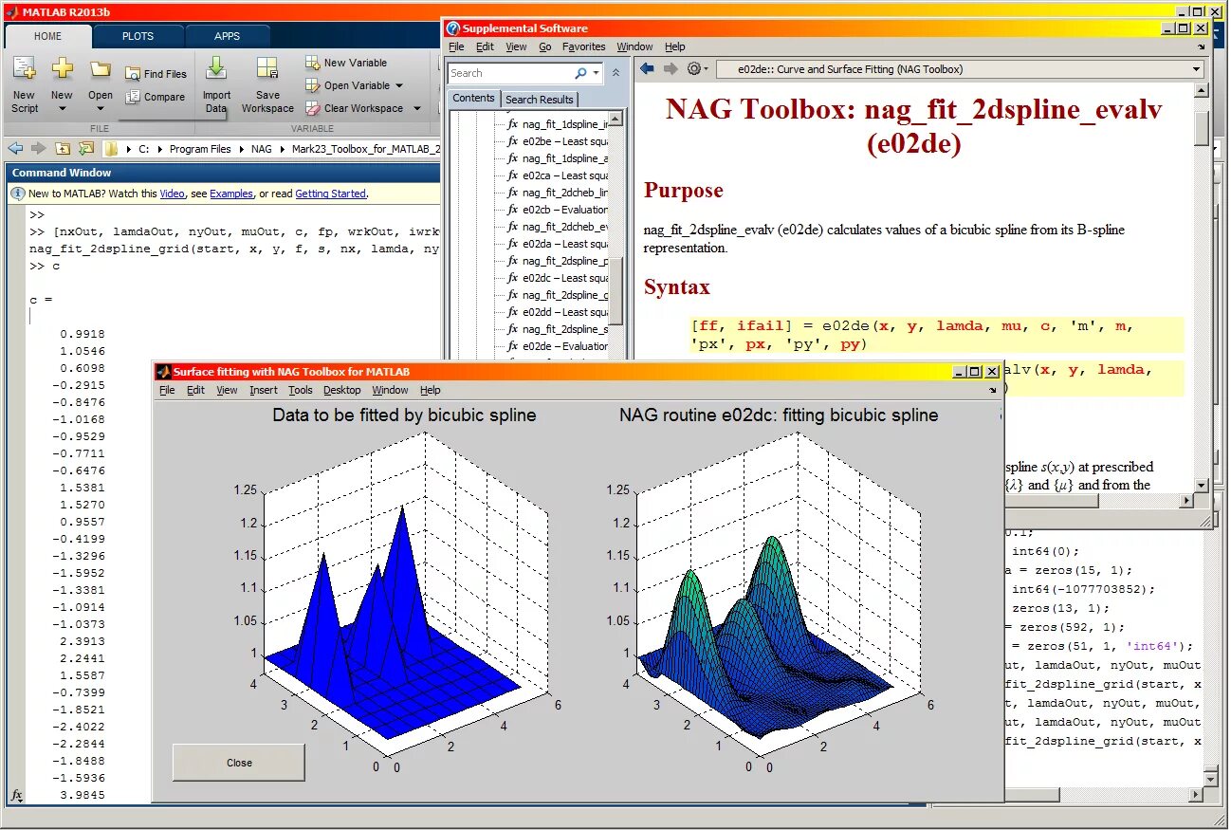Expand the C: drive path arrow
Screen dimensions: 1231x830
pyautogui.click(x=160, y=149)
